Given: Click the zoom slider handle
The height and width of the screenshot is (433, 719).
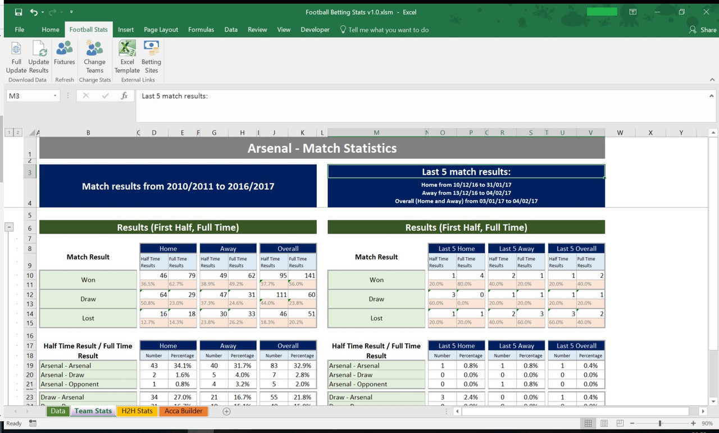Looking at the screenshot, I should [660, 423].
